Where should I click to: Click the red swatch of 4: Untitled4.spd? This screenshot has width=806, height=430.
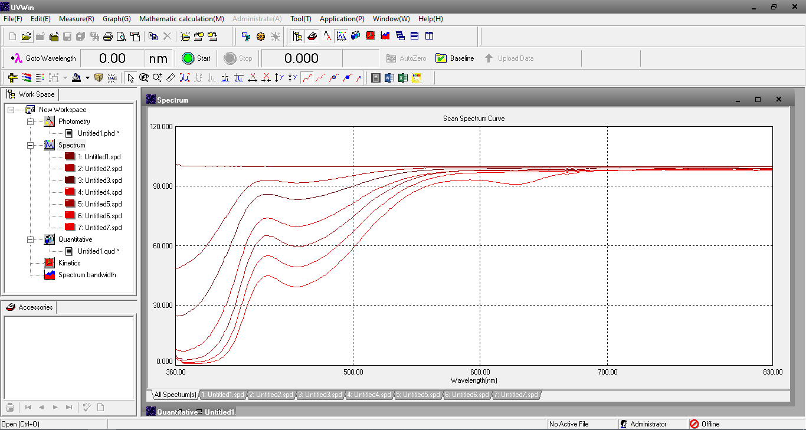click(70, 192)
